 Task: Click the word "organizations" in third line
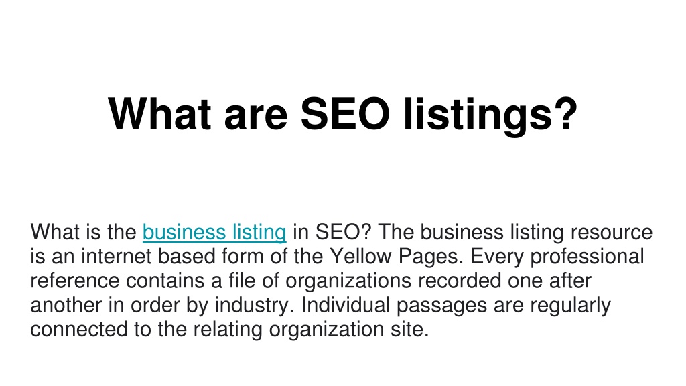pyautogui.click(x=348, y=281)
